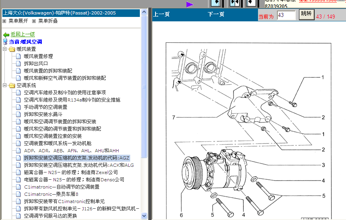Image resolution: width=346 pixels, height=220 pixels.
Task: Click the 当前:暖风空调 book icon
Action: tap(5, 42)
